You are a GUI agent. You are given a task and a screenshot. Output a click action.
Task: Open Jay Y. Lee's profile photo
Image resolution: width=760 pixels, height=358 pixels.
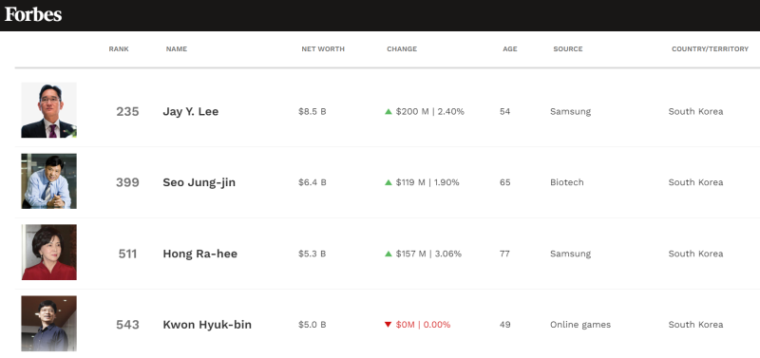tap(49, 110)
